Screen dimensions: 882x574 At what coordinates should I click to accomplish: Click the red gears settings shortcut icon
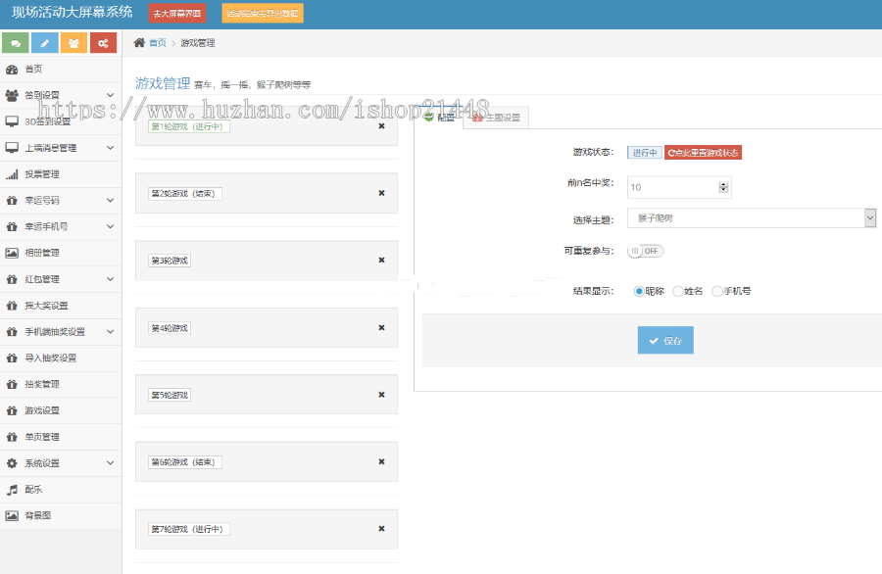tap(103, 43)
